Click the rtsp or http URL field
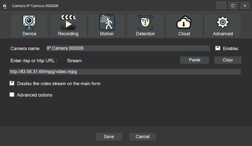252x146 pixels. tap(125, 72)
